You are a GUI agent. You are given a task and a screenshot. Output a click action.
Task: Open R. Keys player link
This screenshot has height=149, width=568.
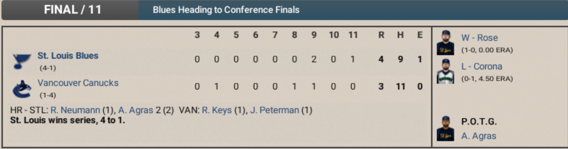pyautogui.click(x=217, y=110)
